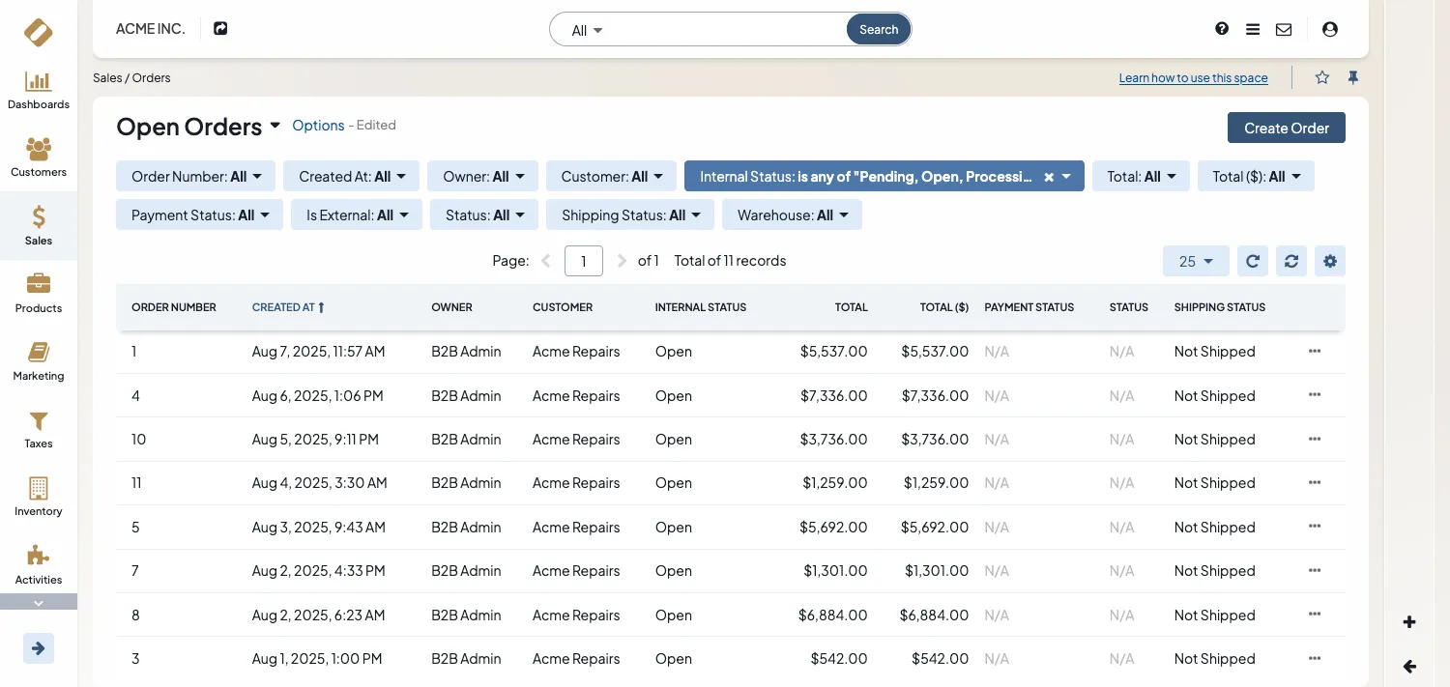Viewport: 1450px width, 687px height.
Task: Open the page size 25 dropdown
Action: (1196, 261)
